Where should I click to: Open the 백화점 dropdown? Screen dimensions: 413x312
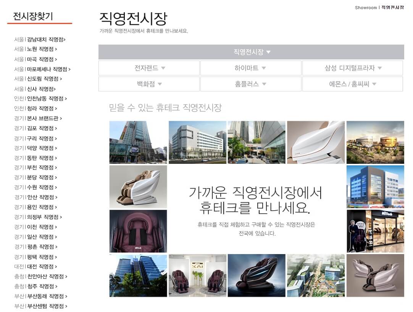coord(149,84)
